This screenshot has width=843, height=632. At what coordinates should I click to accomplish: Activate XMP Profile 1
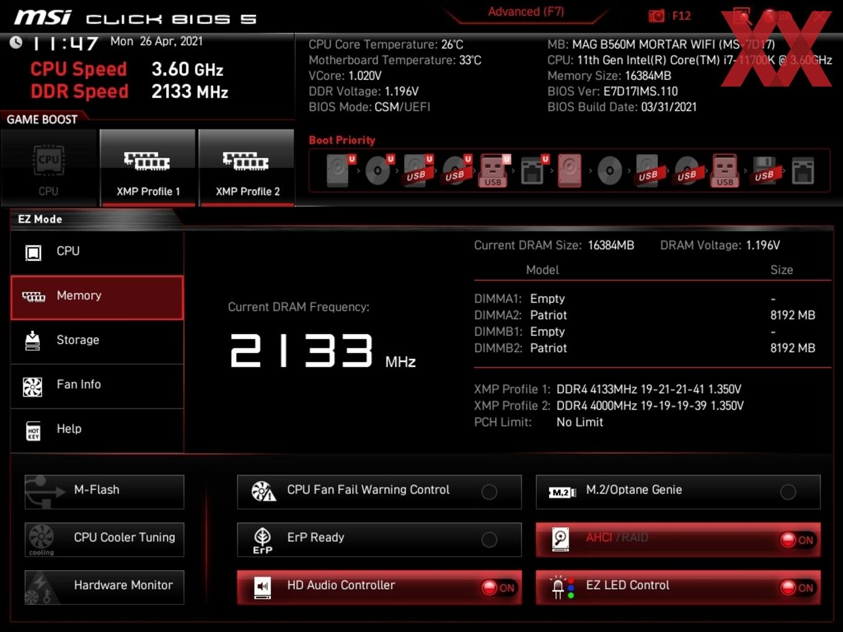(x=148, y=168)
